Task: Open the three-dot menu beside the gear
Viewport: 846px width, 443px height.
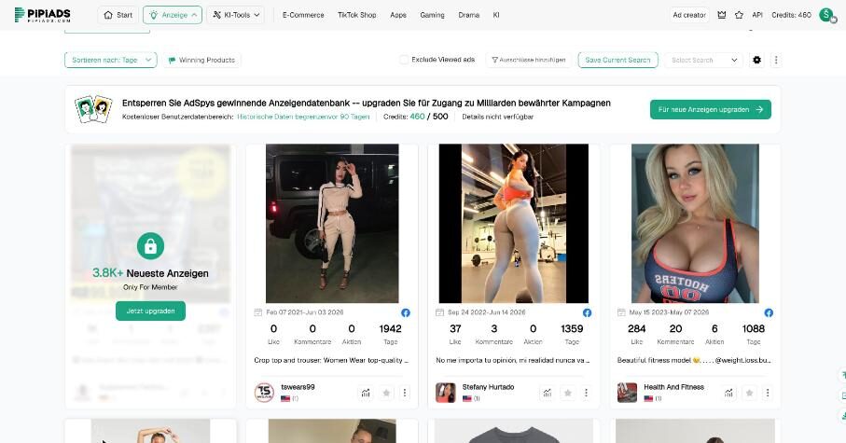Action: click(x=776, y=60)
